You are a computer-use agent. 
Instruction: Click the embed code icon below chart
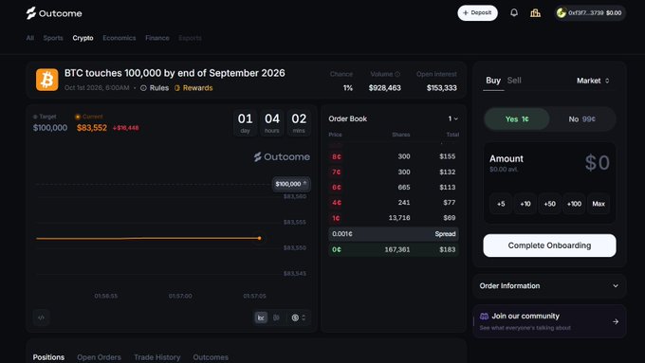[41, 318]
